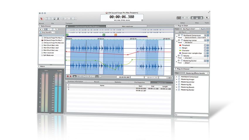Viewport: 249px width, 140px height.
Task: Open the Mastering Effects Bundle filter dropdown
Action: 197,73
